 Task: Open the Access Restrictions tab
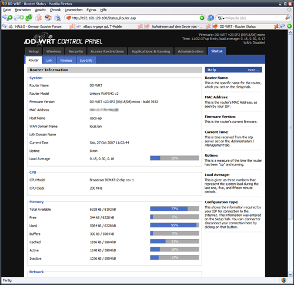(x=107, y=51)
